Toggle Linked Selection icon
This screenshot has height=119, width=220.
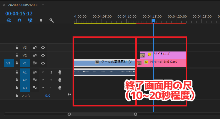point(30,20)
